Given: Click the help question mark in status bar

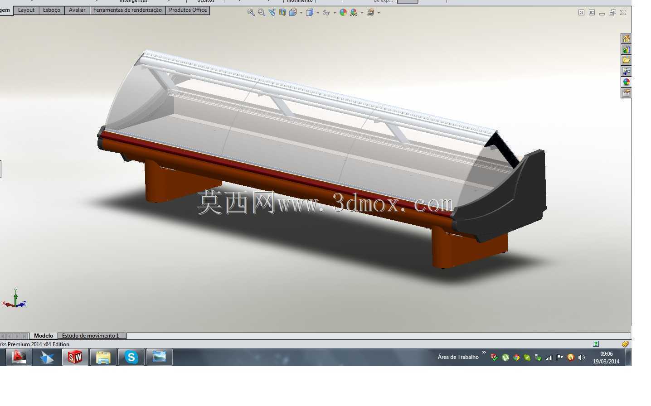Looking at the screenshot, I should click(x=596, y=344).
